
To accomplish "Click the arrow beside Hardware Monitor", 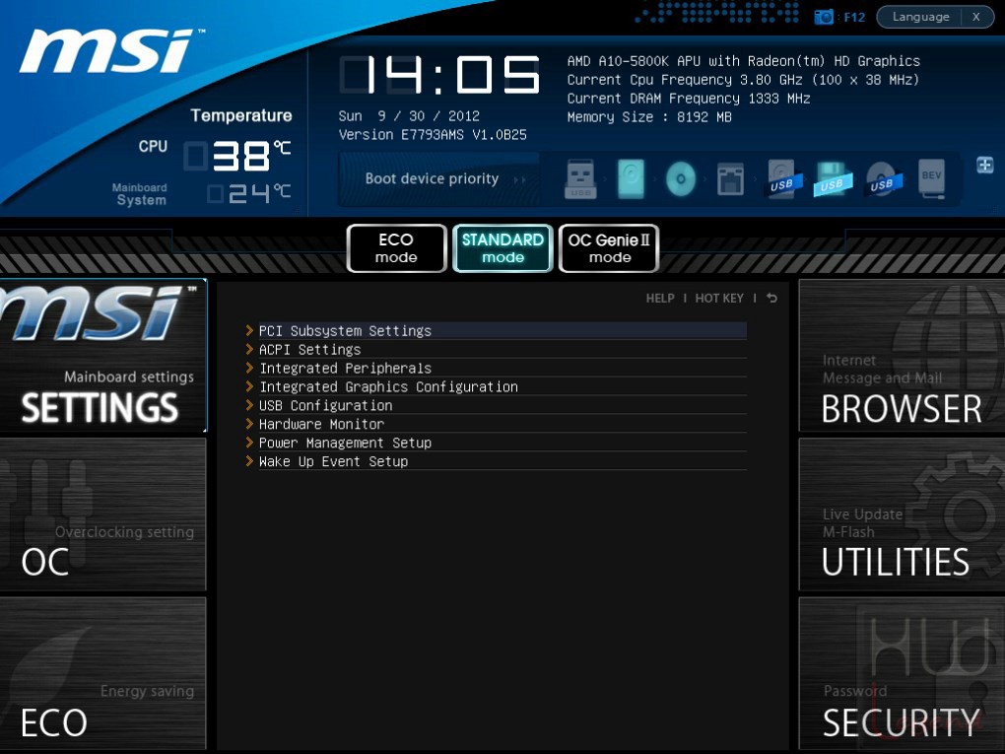I will 249,423.
